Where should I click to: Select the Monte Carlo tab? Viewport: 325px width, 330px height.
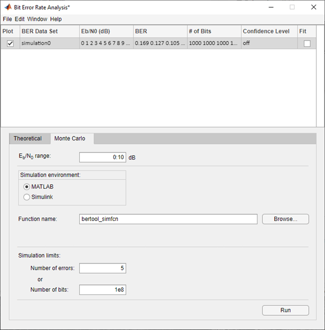pos(72,138)
